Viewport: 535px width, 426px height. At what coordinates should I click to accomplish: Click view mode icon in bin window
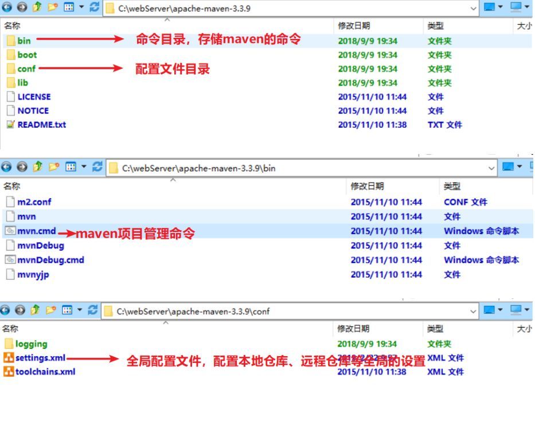pyautogui.click(x=71, y=167)
